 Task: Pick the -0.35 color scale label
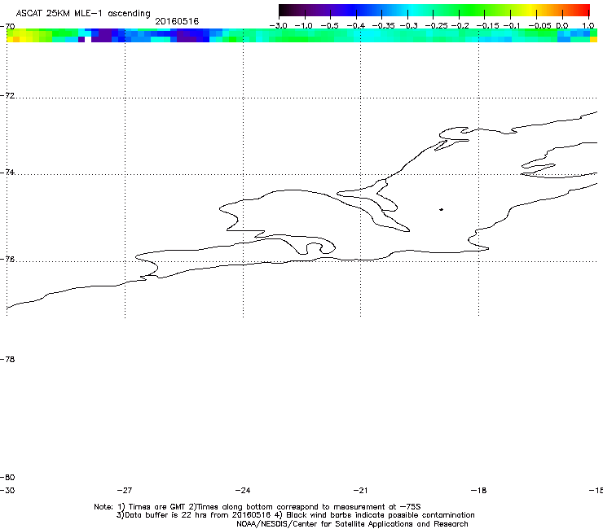coord(384,26)
